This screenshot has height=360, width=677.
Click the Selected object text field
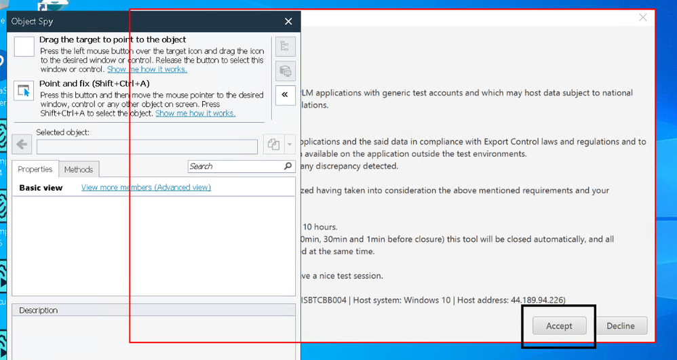147,145
